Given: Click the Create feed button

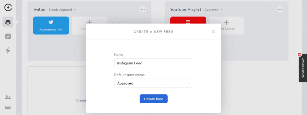Looking at the screenshot, I should coord(153,99).
